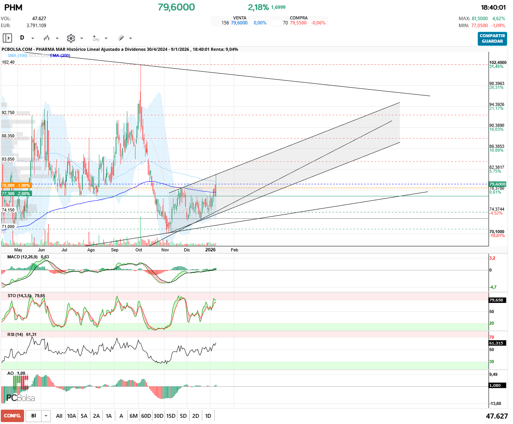The width and height of the screenshot is (513, 424).
Task: Expand the D timeframe dropdown arrow
Action: tap(33, 38)
